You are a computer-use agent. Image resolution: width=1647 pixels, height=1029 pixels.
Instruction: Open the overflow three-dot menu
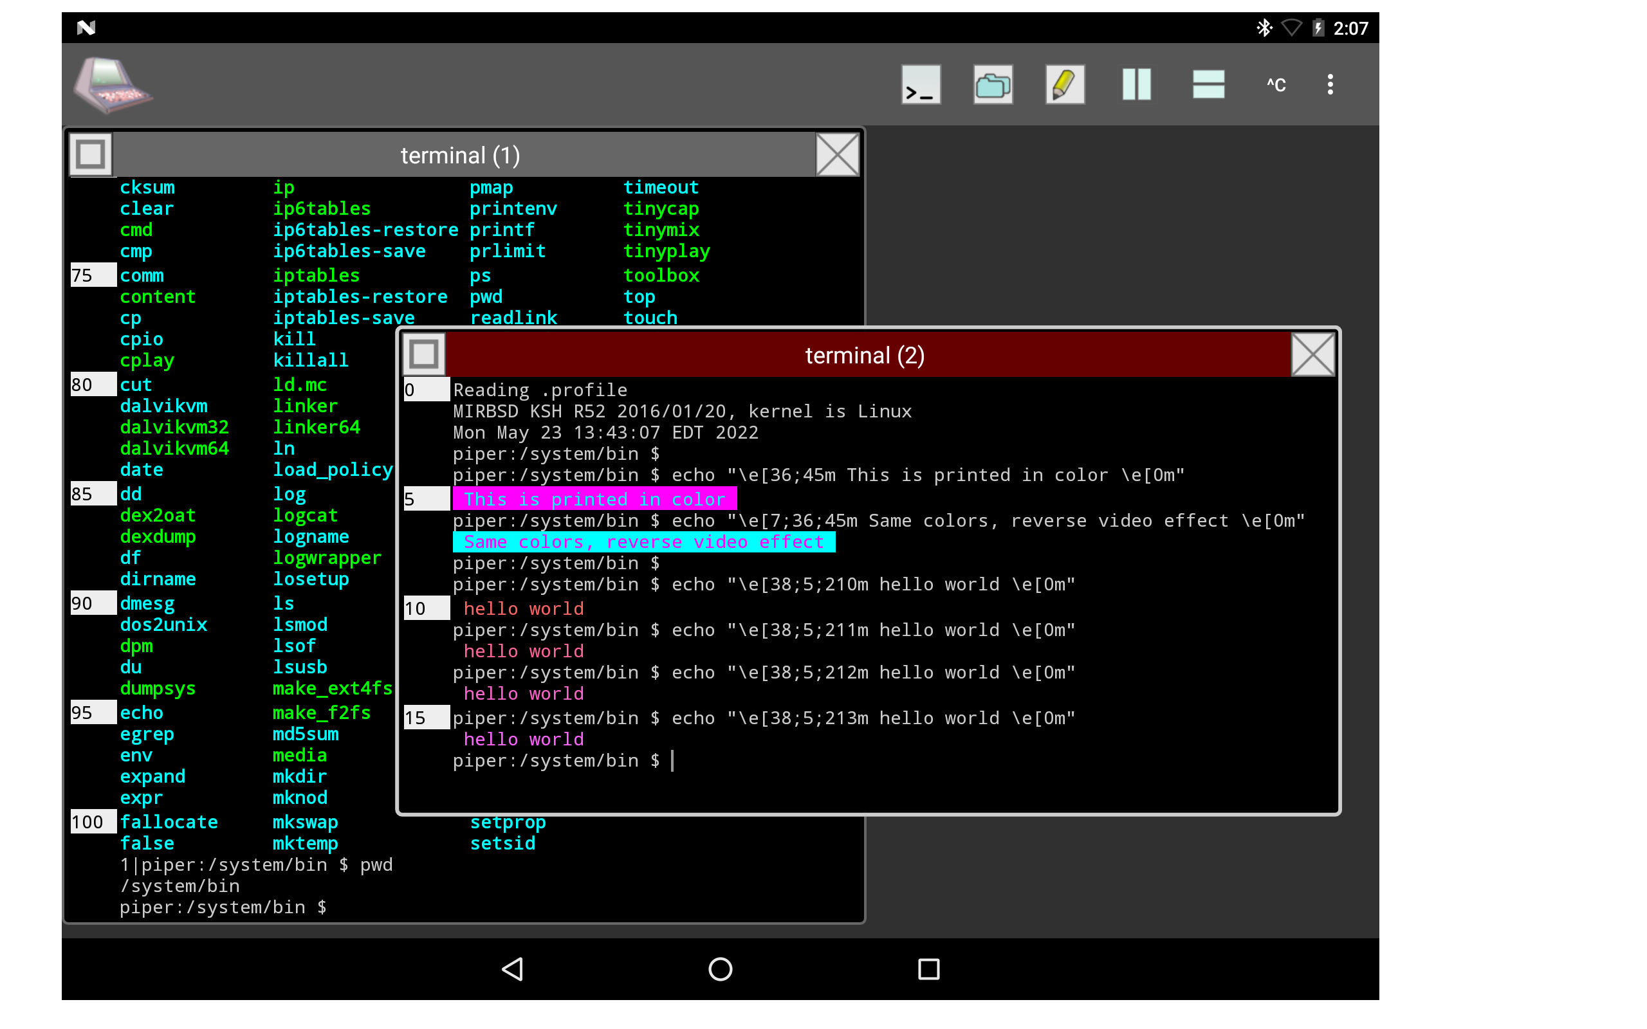point(1330,84)
